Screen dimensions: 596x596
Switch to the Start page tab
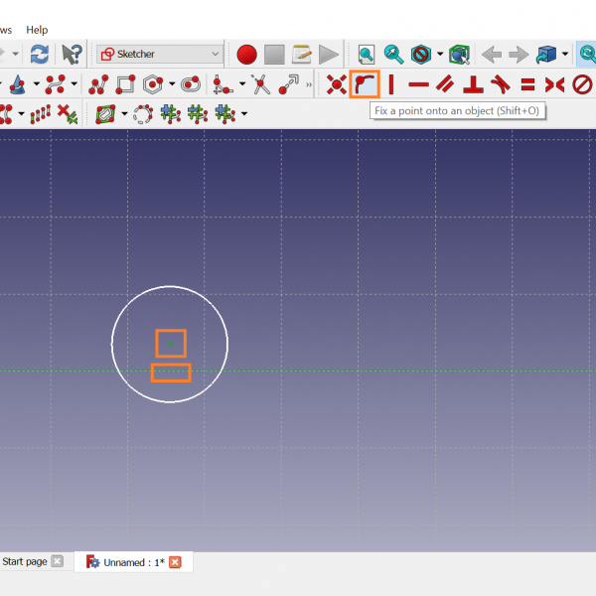click(25, 561)
